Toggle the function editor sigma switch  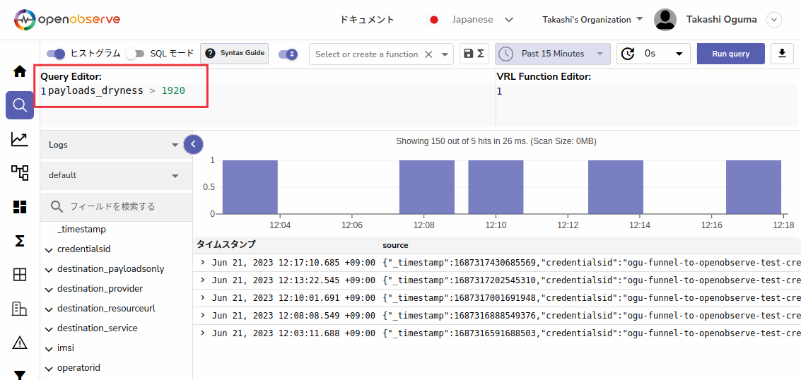pyautogui.click(x=288, y=54)
